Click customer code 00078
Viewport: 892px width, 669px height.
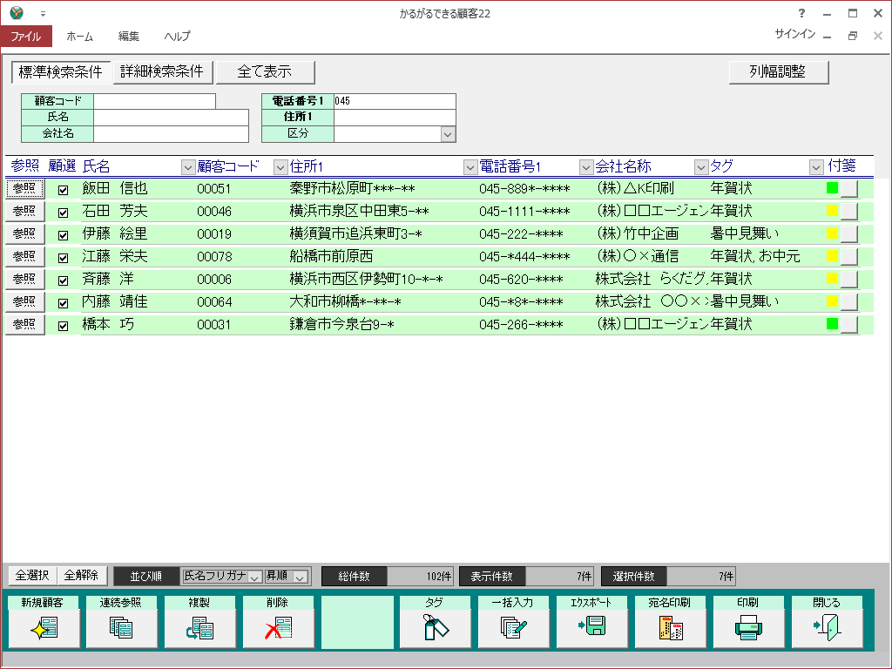[214, 257]
